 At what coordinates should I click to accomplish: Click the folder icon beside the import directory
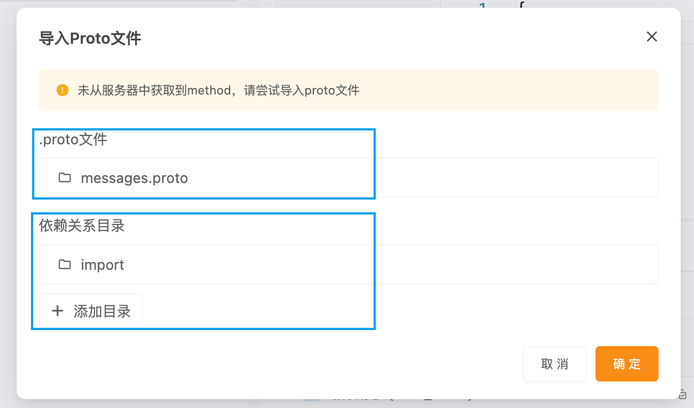pos(64,264)
